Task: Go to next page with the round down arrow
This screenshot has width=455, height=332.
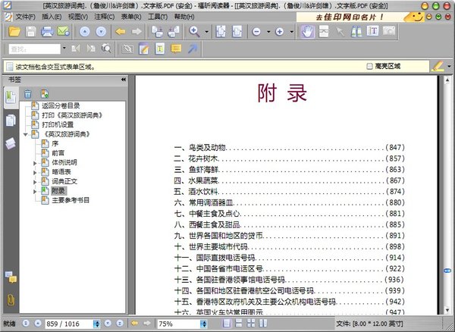Action: click(x=101, y=32)
